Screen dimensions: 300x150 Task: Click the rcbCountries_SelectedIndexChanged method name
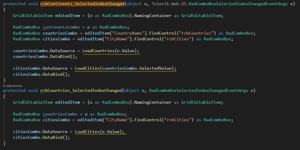point(81,90)
